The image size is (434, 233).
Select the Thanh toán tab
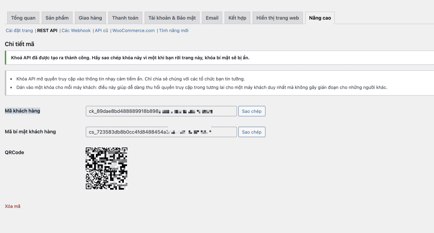[x=125, y=18]
